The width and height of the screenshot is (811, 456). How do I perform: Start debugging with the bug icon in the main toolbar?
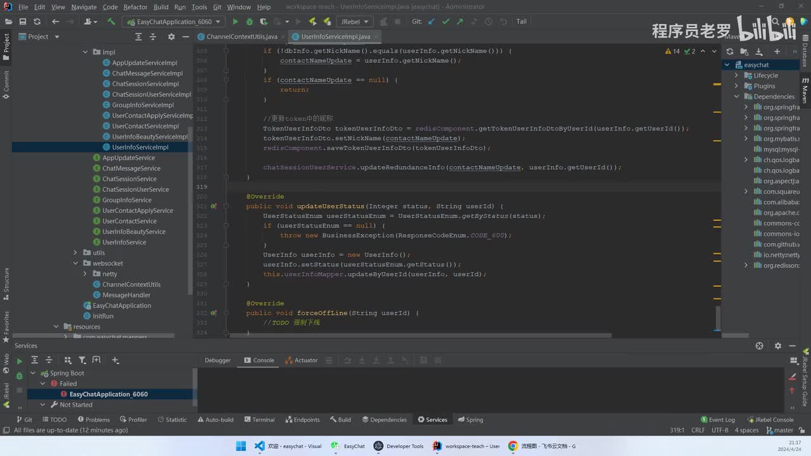[x=249, y=22]
